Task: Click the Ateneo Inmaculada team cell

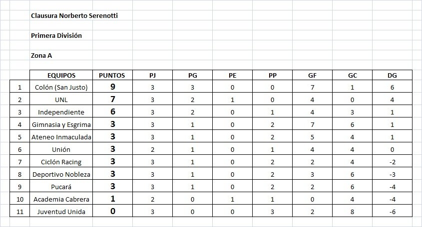Action: click(61, 137)
